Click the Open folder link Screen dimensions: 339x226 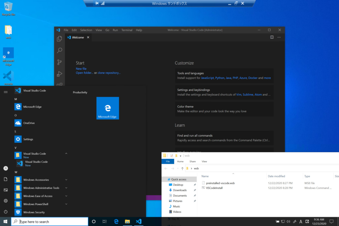[x=84, y=73]
